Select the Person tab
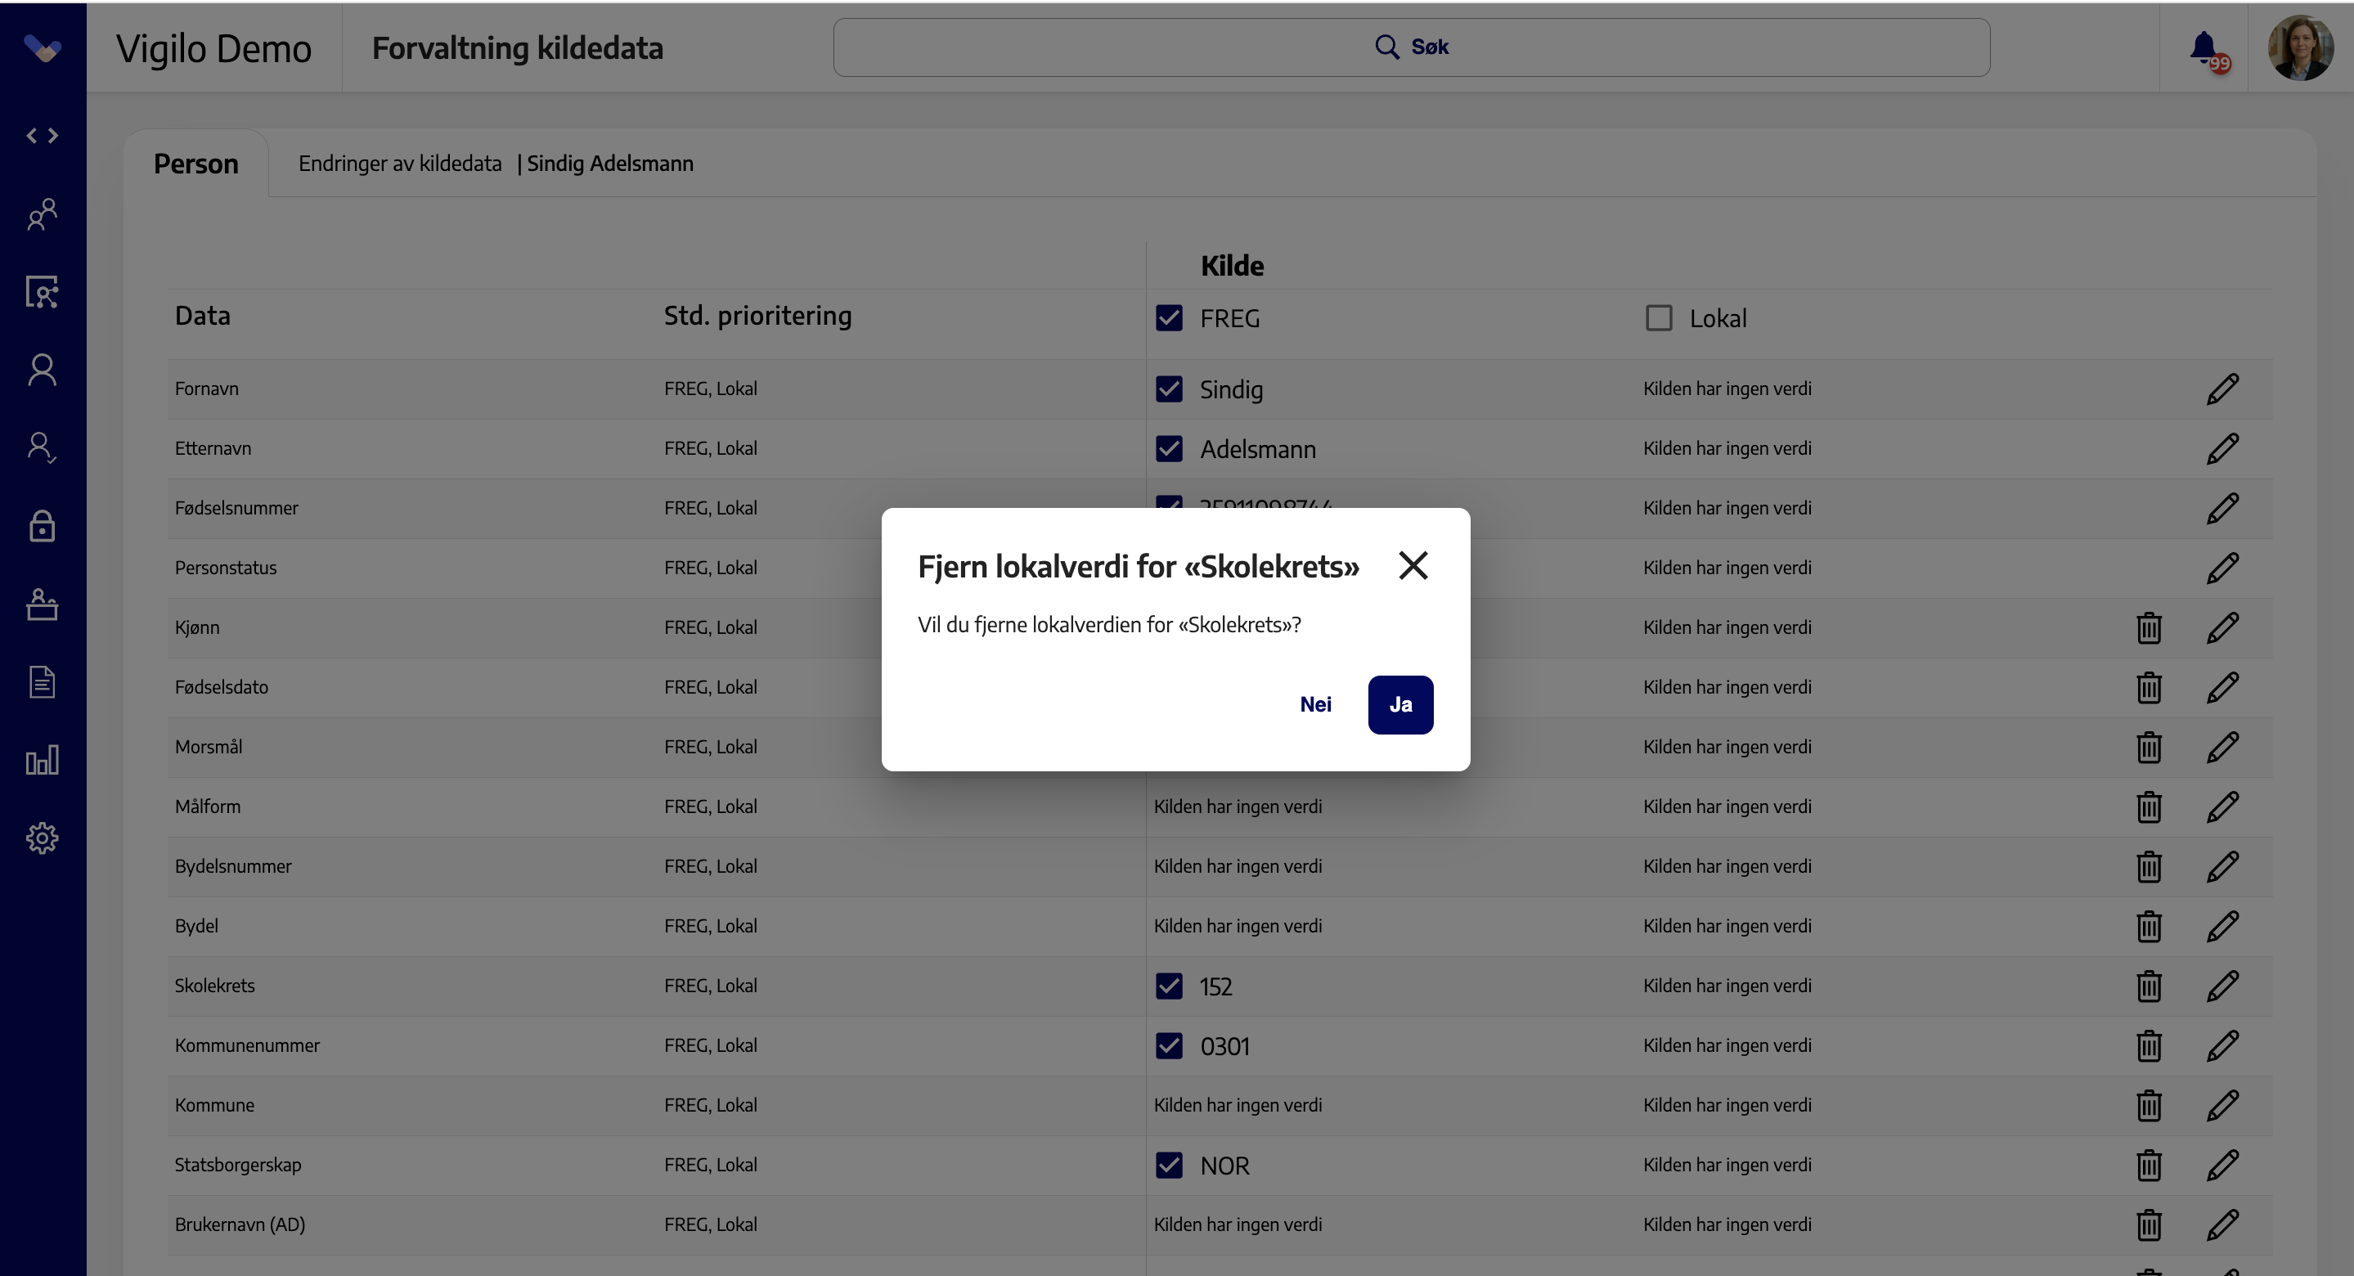 [195, 164]
